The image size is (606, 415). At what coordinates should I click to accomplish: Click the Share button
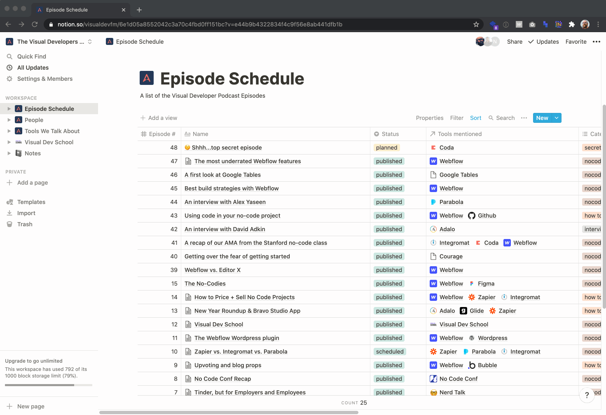515,42
